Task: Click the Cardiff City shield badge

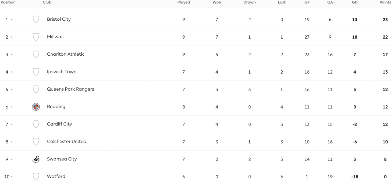Action: click(36, 124)
